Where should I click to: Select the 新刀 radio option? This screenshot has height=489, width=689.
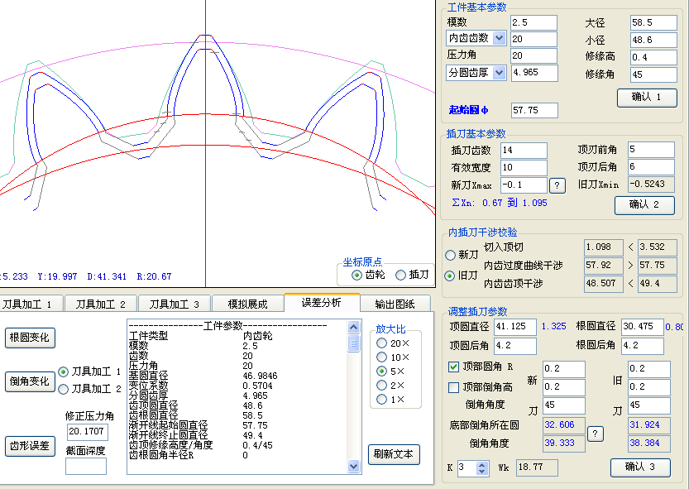450,255
